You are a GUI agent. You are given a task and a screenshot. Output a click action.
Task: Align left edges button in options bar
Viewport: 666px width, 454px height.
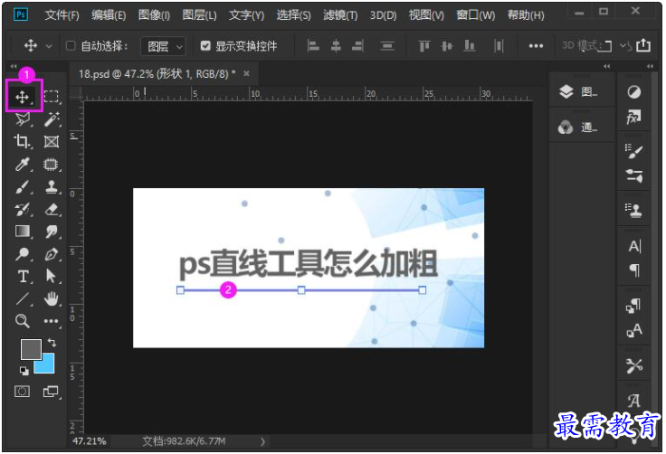click(313, 45)
